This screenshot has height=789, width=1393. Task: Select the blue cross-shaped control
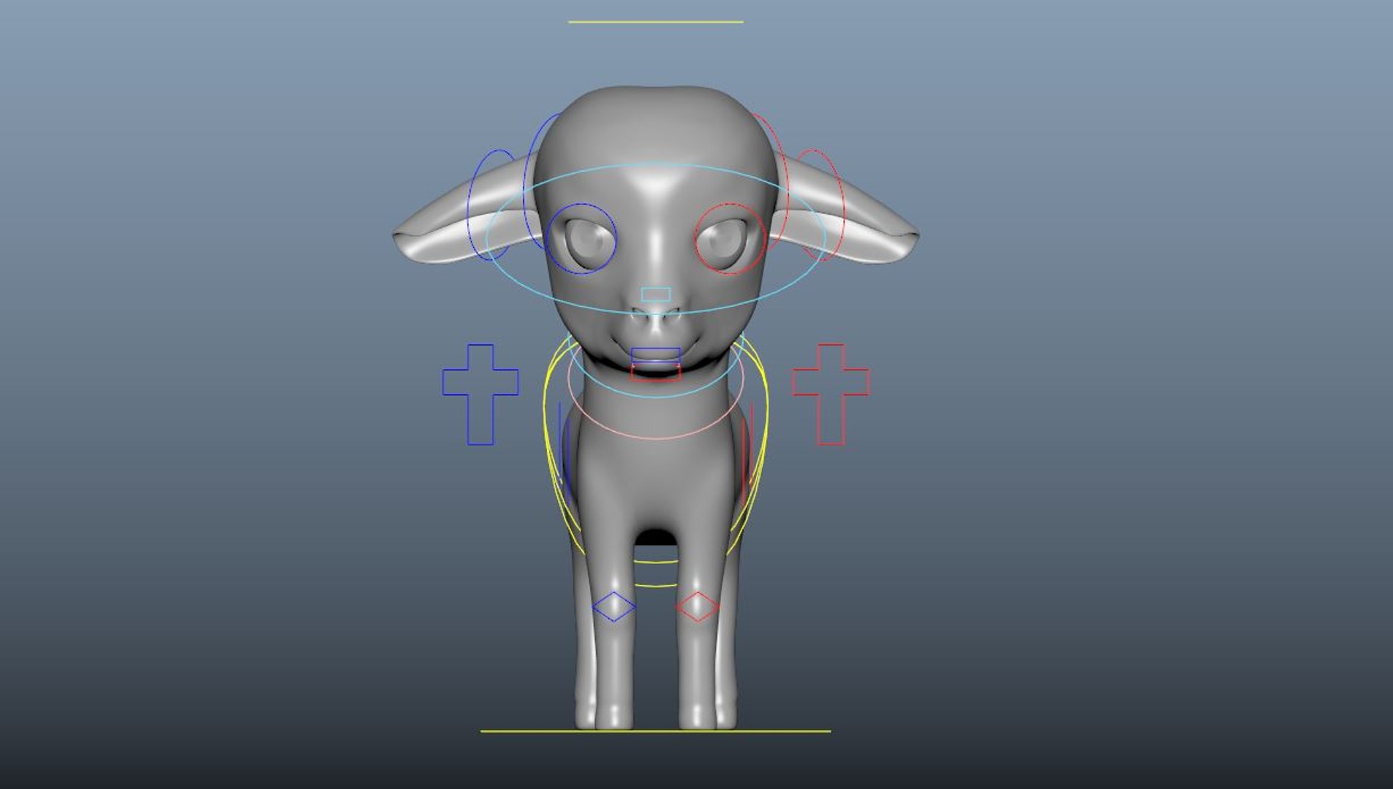pyautogui.click(x=480, y=394)
